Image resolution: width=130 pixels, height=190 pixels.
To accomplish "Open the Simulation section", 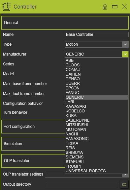I will coord(33,144).
